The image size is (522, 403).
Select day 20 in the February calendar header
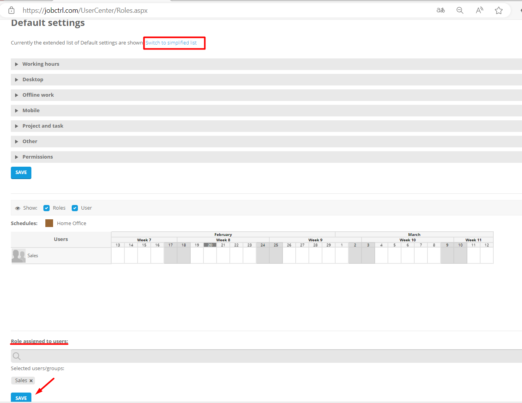[x=210, y=245]
